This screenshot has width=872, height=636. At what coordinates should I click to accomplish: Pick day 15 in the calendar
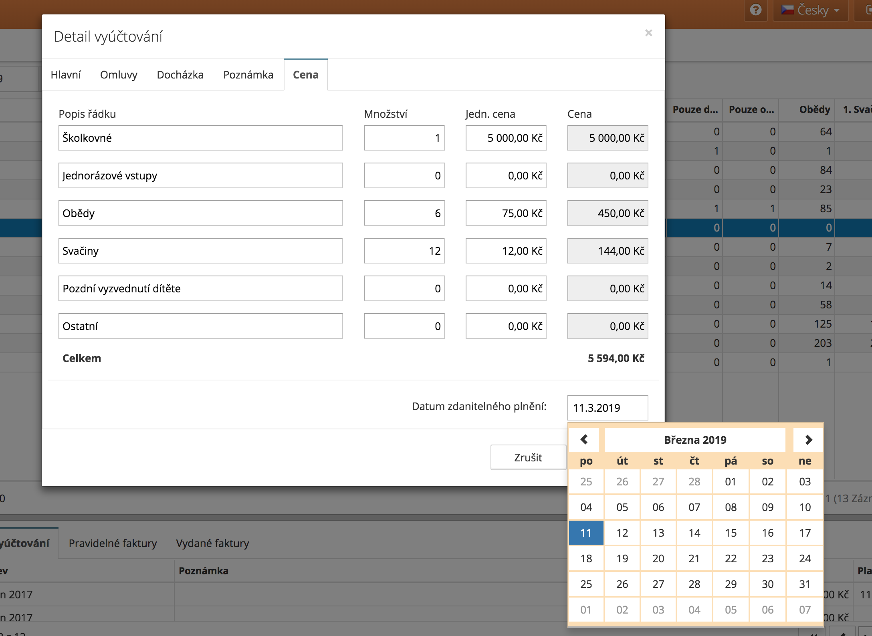(x=731, y=533)
